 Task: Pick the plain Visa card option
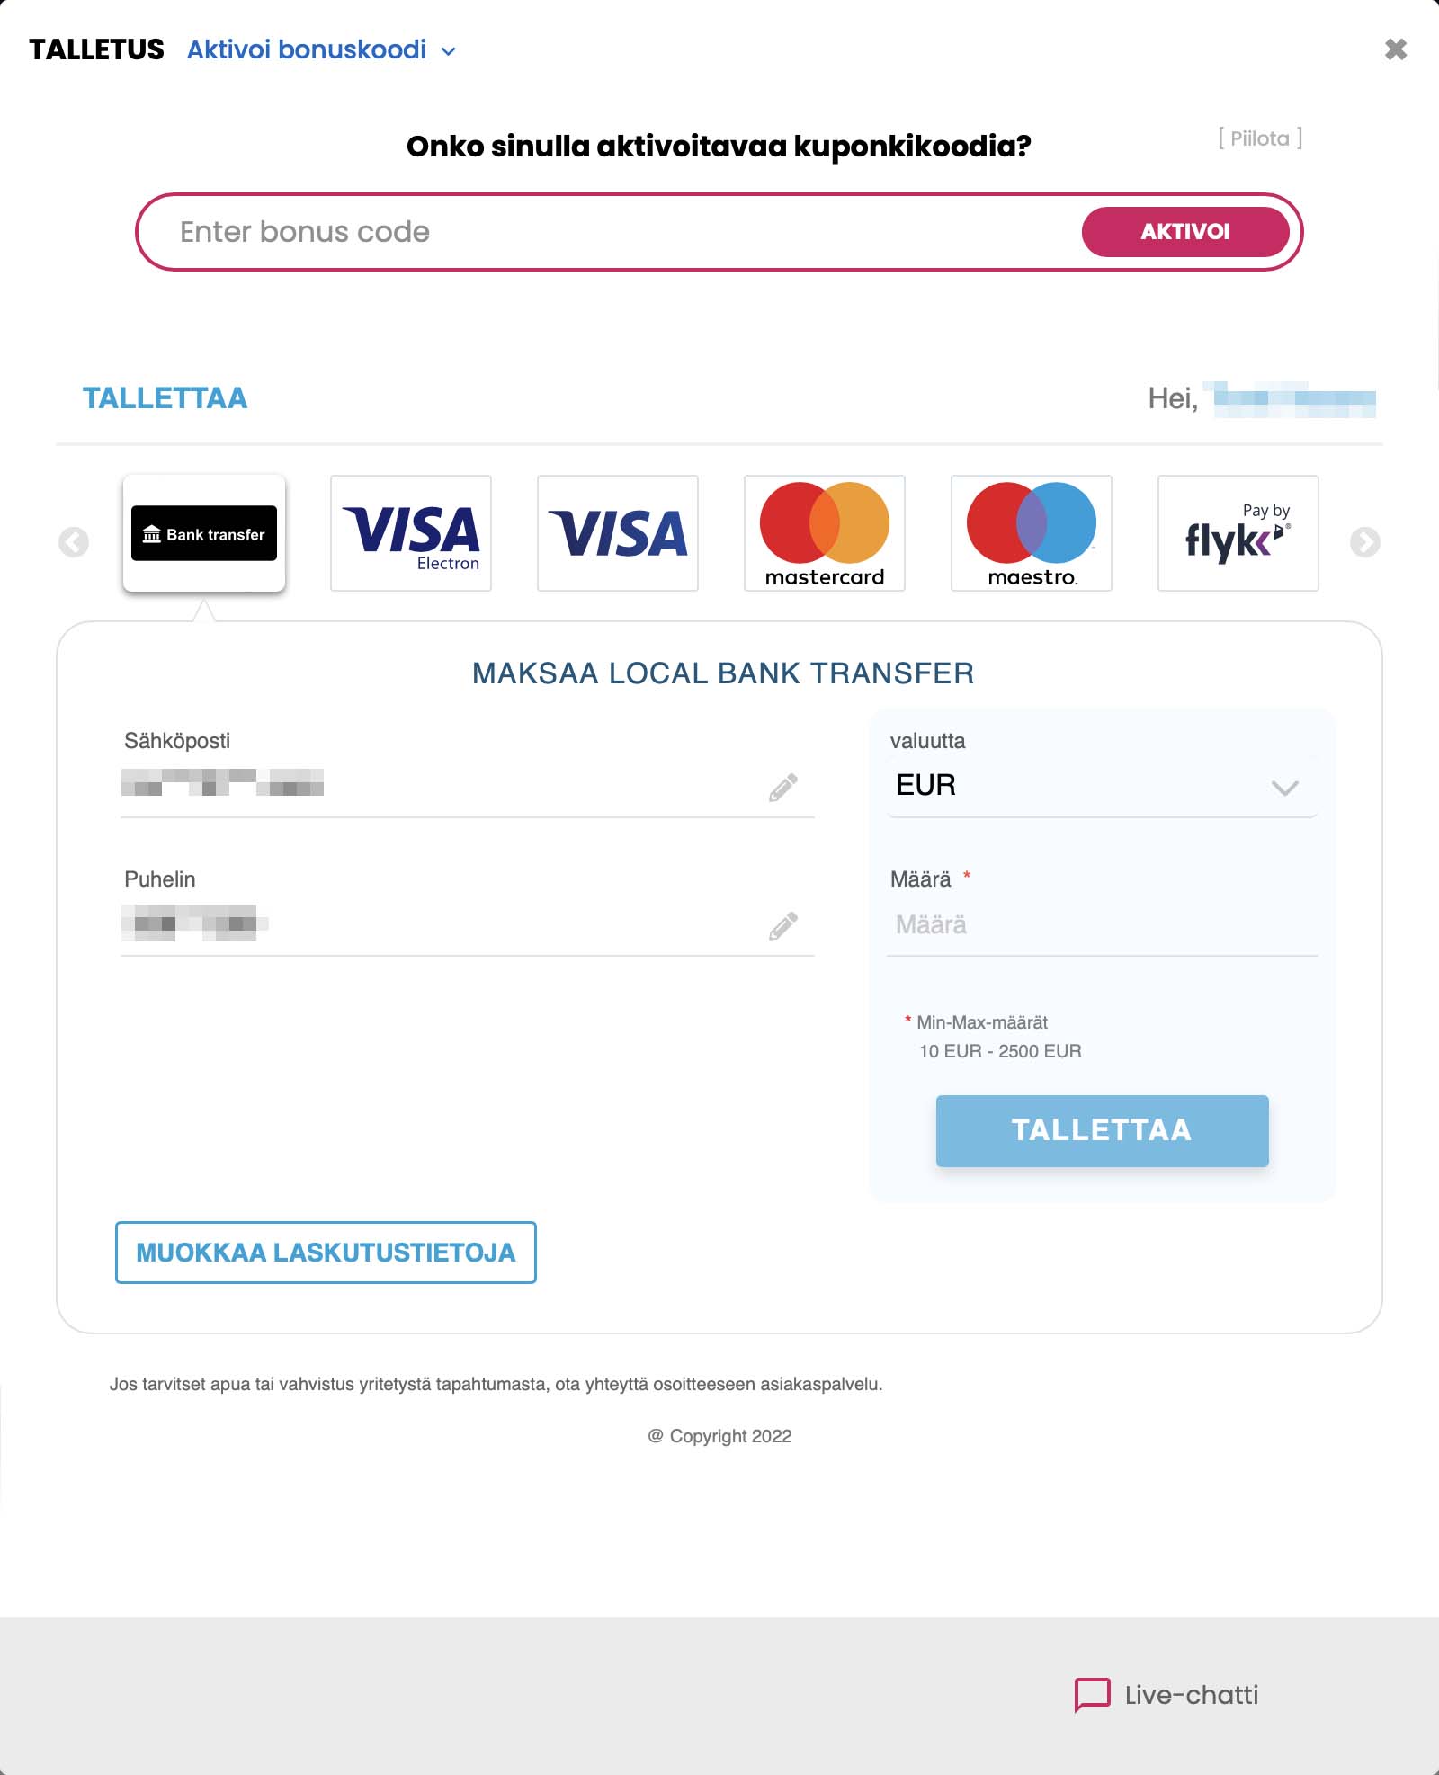618,533
